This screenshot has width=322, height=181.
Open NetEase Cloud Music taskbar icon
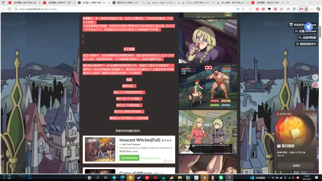tap(147, 178)
